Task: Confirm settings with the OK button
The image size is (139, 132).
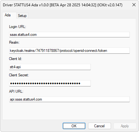Action: point(74,126)
